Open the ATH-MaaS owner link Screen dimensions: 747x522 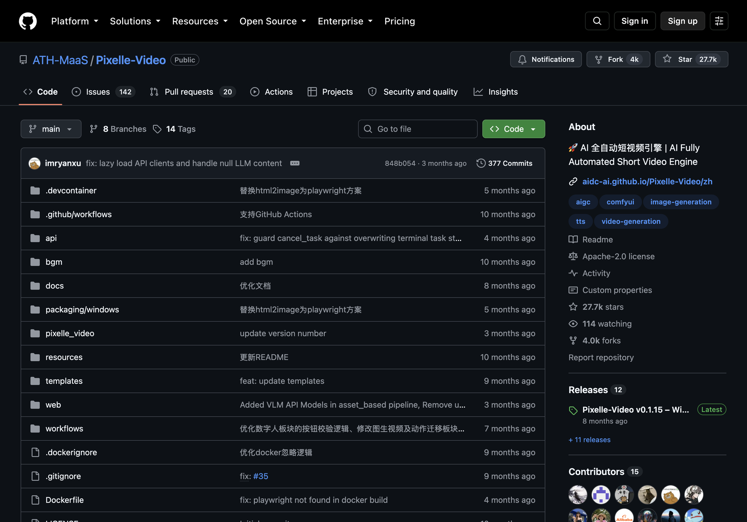pos(60,60)
